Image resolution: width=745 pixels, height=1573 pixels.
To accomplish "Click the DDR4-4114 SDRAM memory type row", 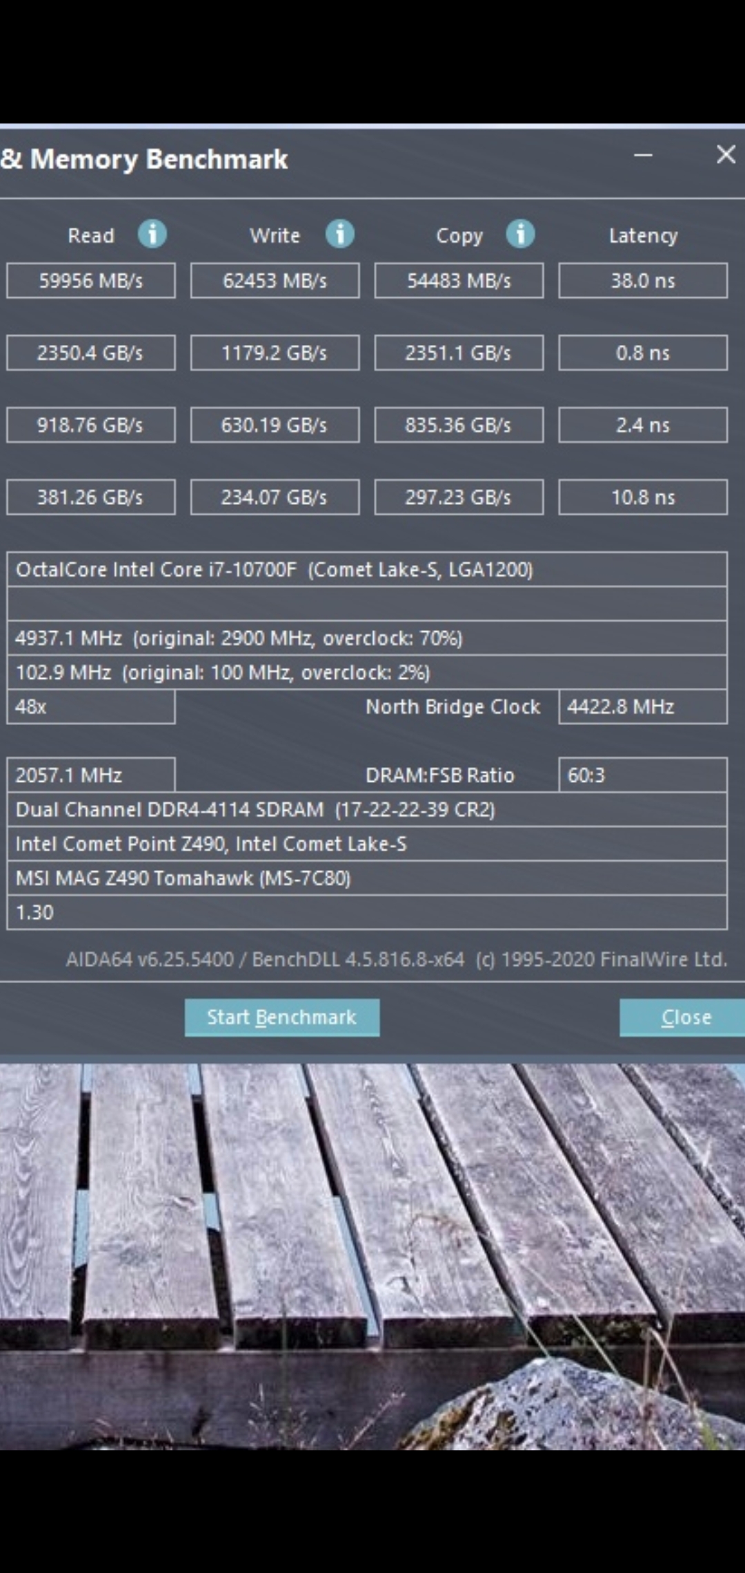I will (367, 809).
